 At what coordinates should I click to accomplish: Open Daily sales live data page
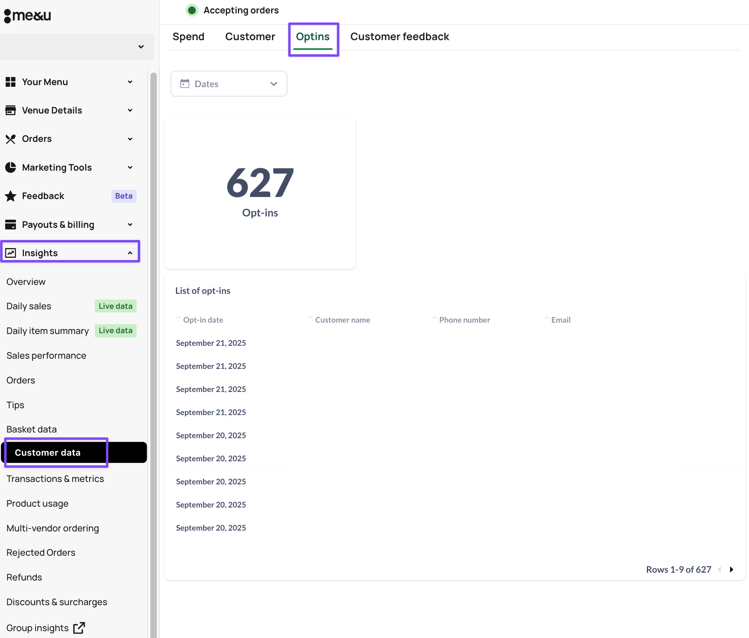pyautogui.click(x=29, y=306)
